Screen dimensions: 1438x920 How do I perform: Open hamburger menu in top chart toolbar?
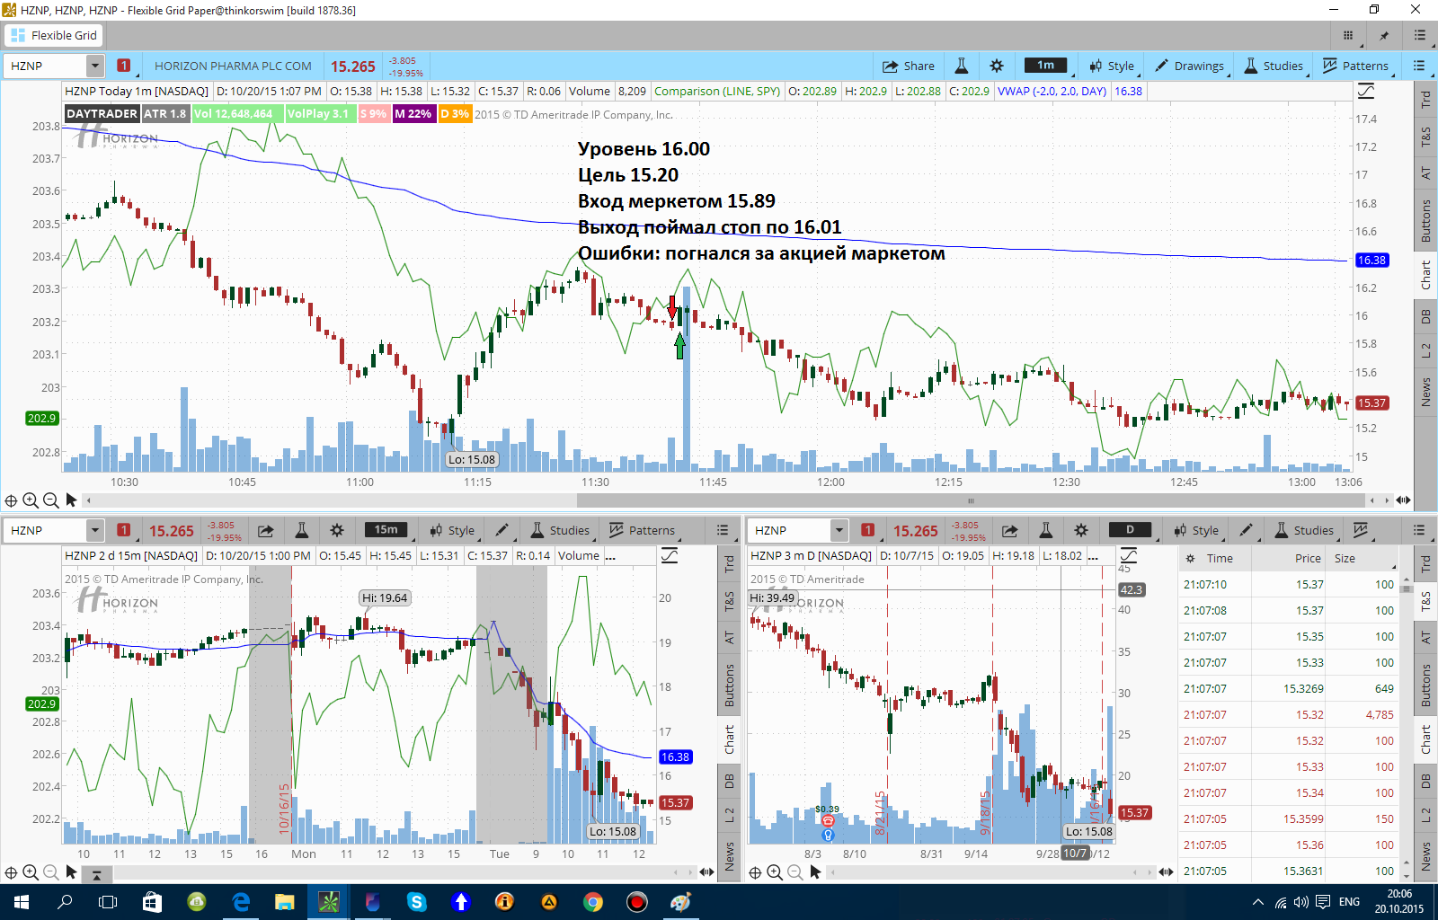[x=1419, y=66]
